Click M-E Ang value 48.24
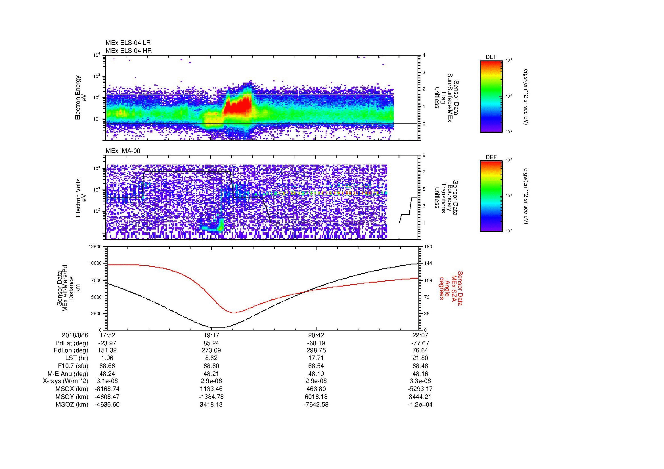 click(x=107, y=374)
